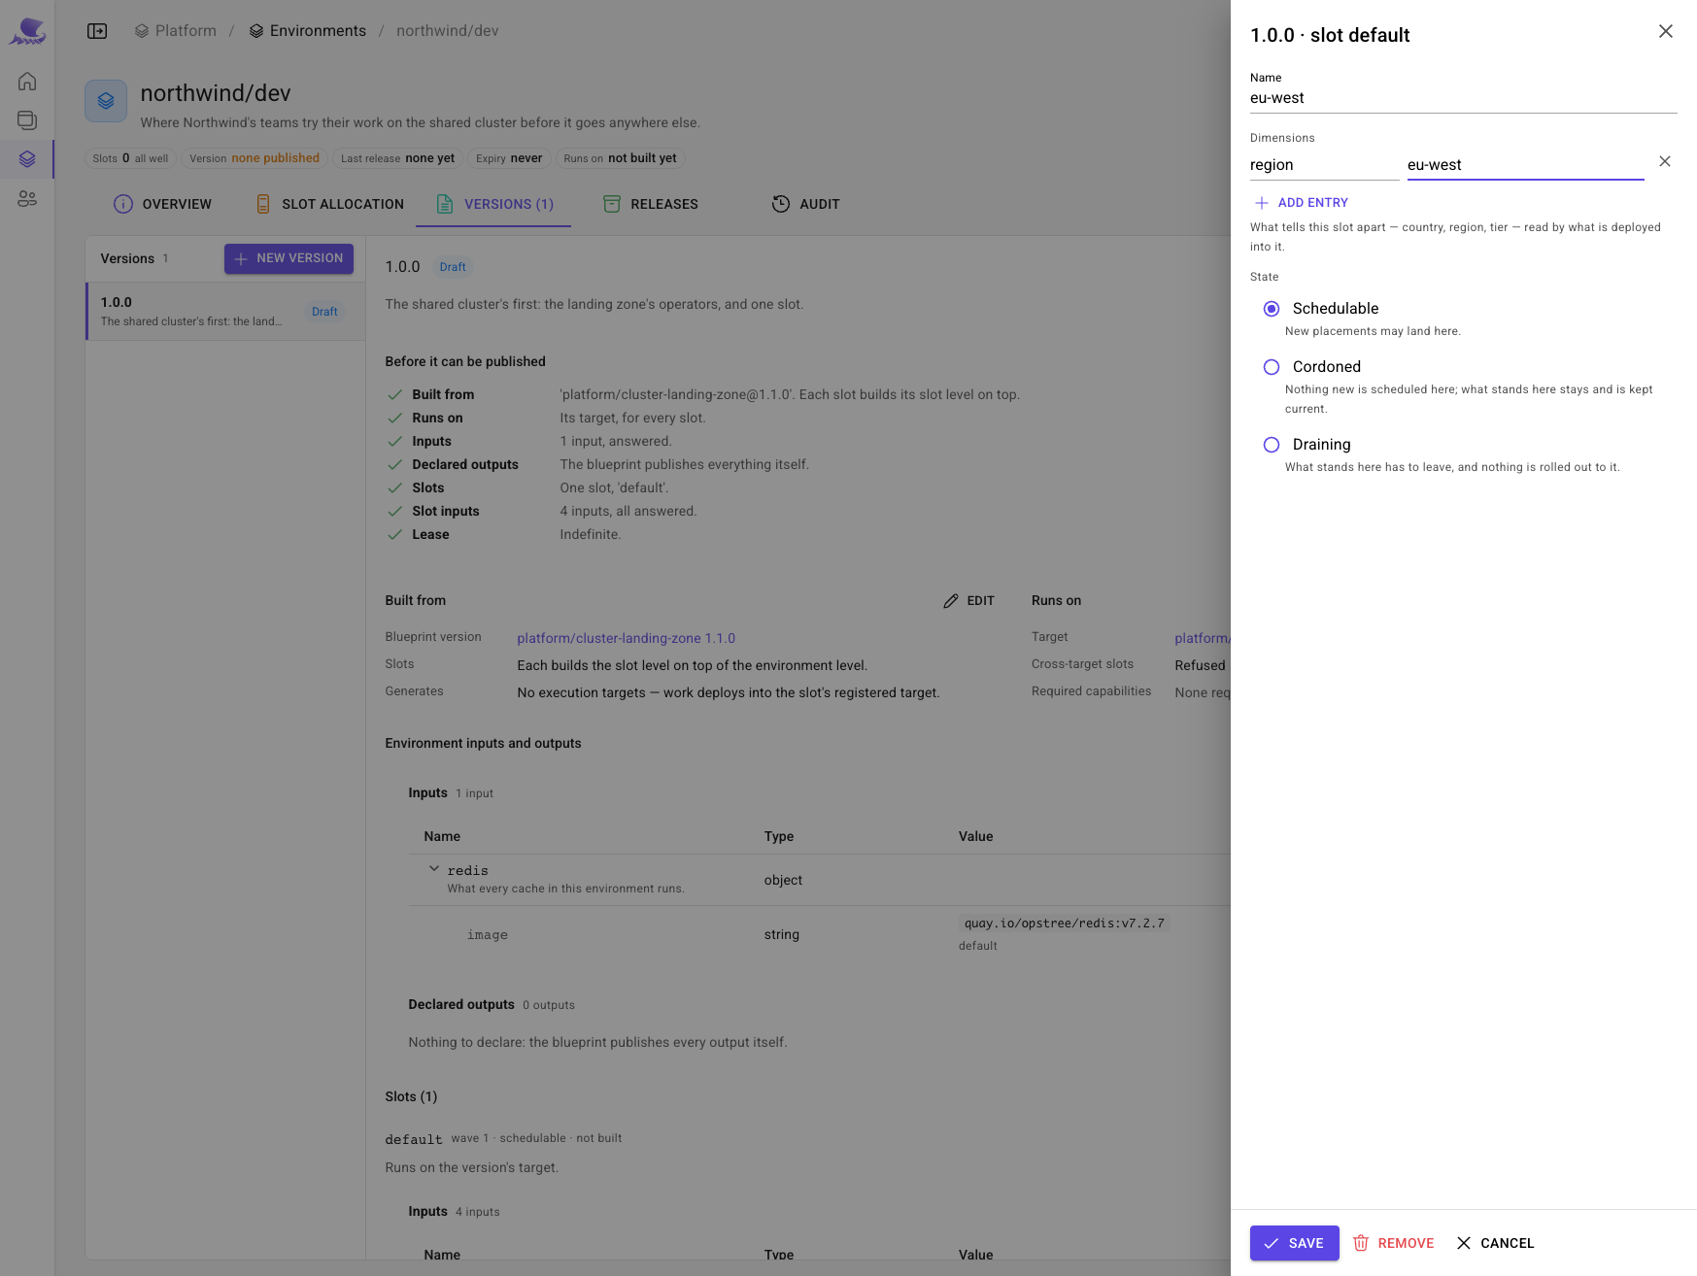
Task: Collapse the redis input row chevron
Action: coord(434,869)
